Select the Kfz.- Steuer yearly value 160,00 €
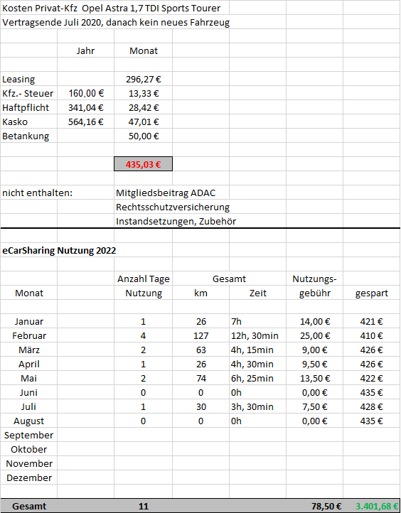The image size is (401, 513). (x=86, y=93)
